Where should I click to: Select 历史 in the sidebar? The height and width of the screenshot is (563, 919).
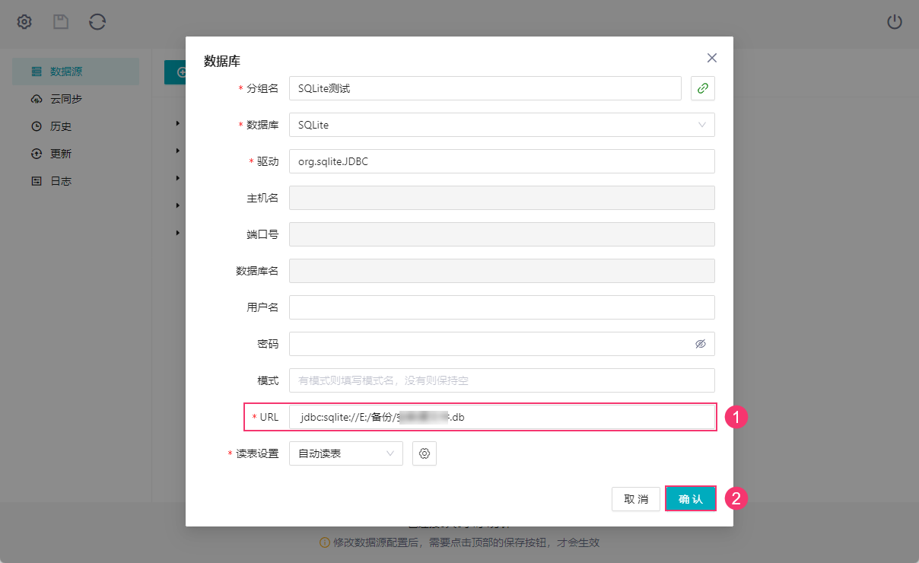(75, 126)
